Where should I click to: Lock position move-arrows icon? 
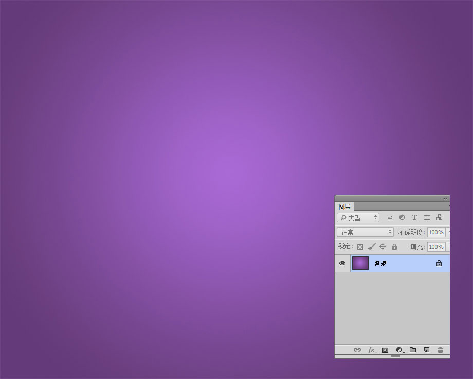click(383, 247)
